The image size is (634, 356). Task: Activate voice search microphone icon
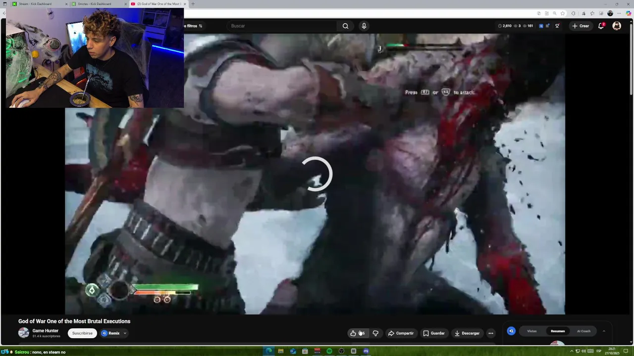click(364, 26)
